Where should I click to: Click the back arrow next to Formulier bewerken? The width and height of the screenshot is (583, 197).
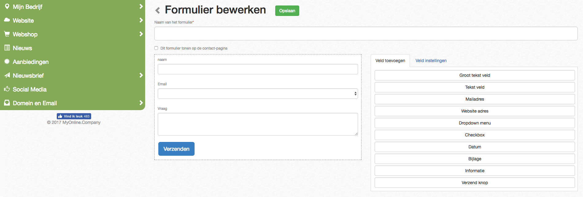click(x=157, y=10)
